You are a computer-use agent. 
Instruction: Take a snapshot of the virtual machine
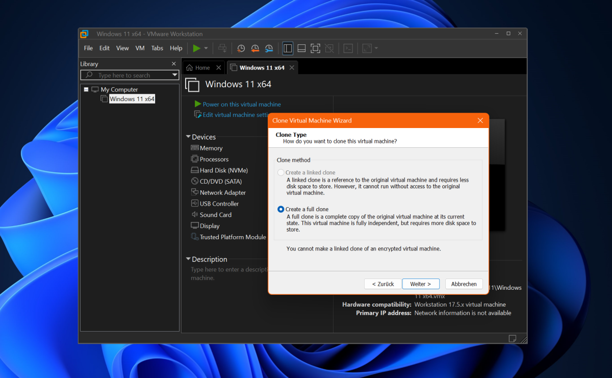(x=241, y=48)
